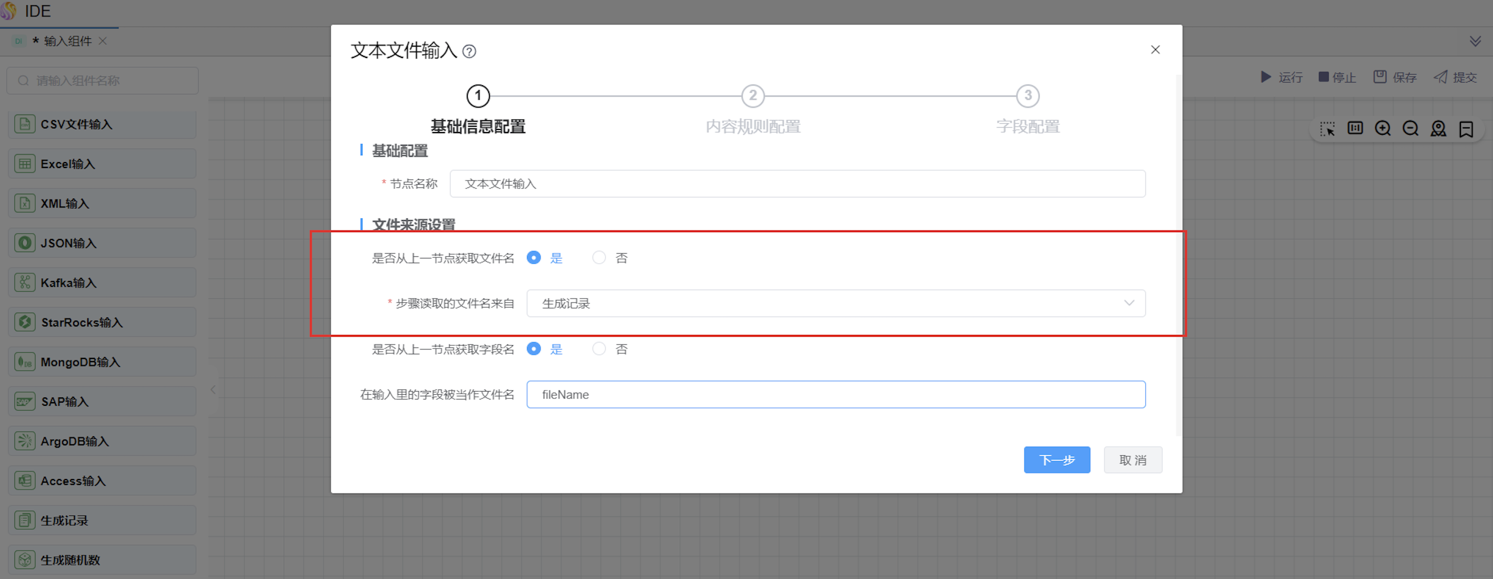Click the 节点名称 text field
The height and width of the screenshot is (579, 1493).
pos(797,184)
